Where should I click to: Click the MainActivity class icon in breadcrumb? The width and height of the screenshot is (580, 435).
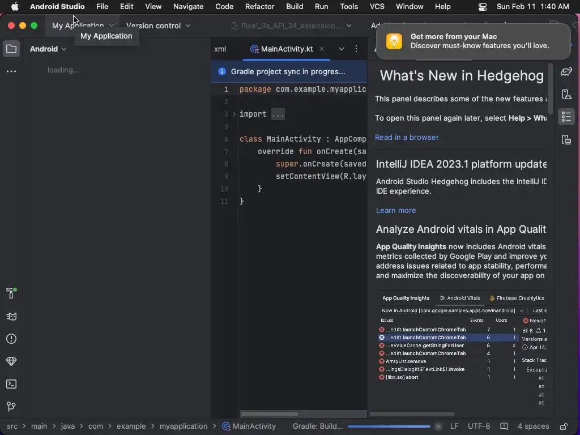(226, 426)
